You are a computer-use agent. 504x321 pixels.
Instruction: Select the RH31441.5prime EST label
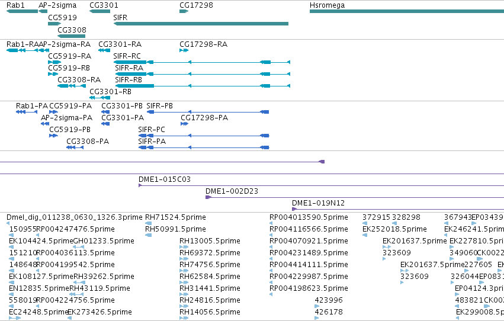210,288
